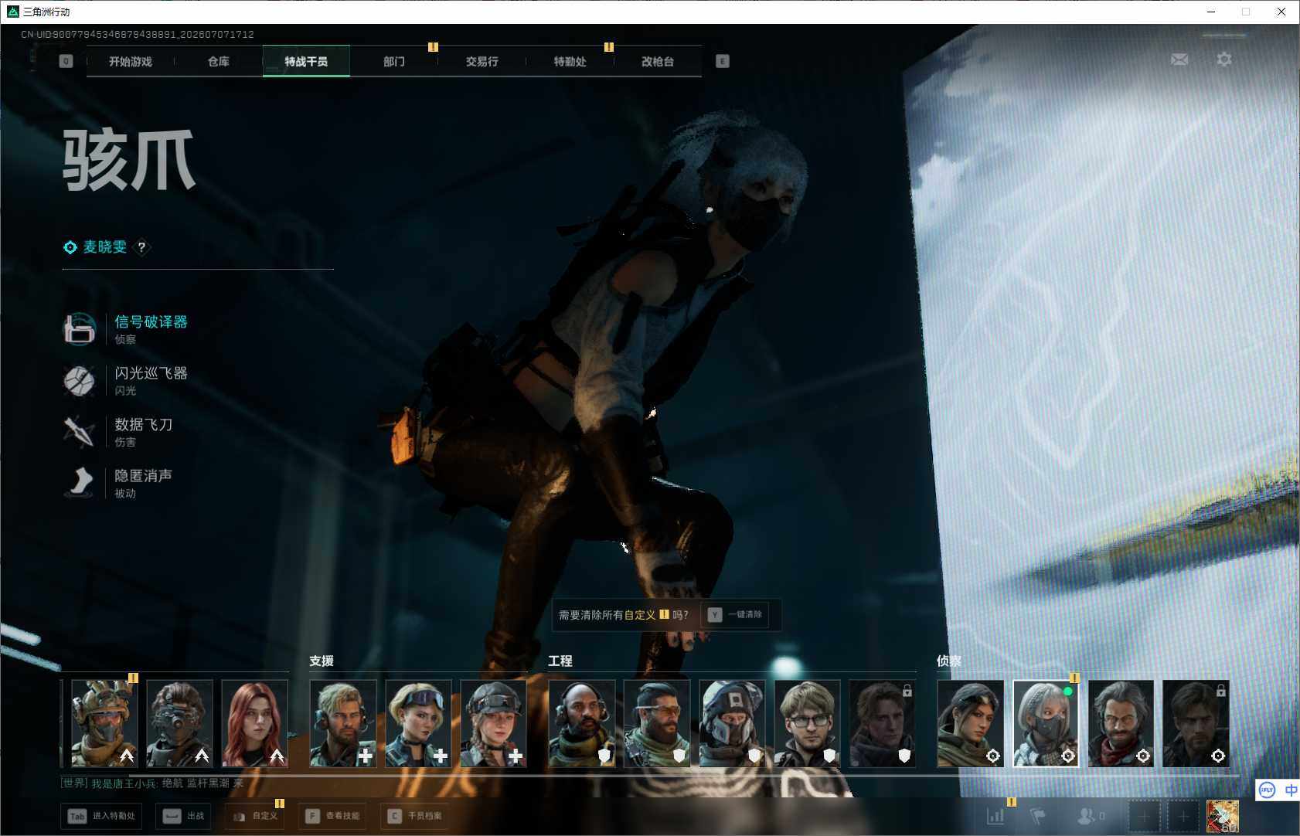Image resolution: width=1300 pixels, height=836 pixels.
Task: Click the second empty squad plus slot
Action: (1183, 816)
